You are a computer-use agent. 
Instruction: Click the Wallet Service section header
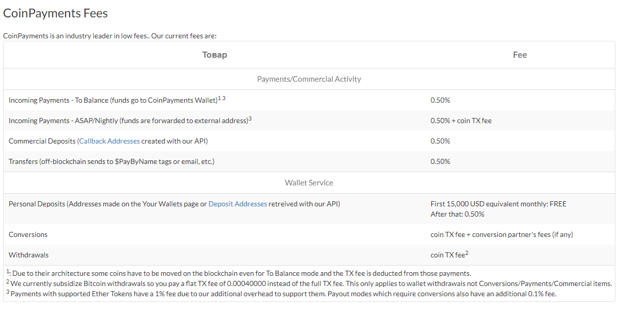[309, 183]
